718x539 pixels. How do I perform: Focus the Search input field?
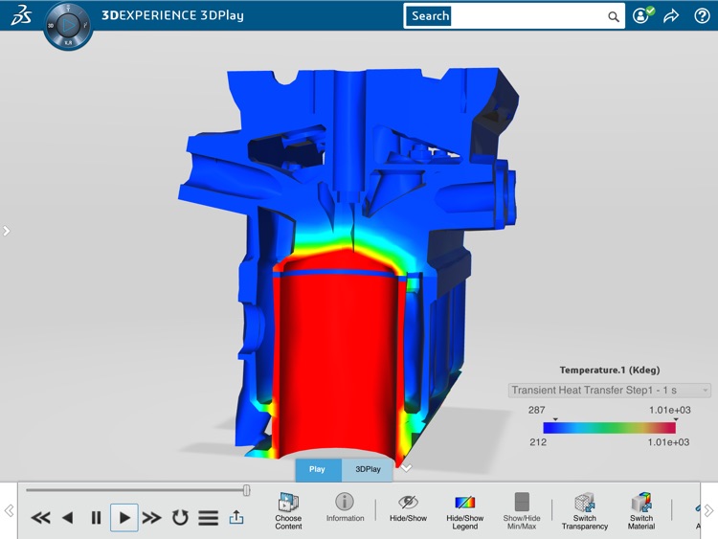pyautogui.click(x=514, y=16)
